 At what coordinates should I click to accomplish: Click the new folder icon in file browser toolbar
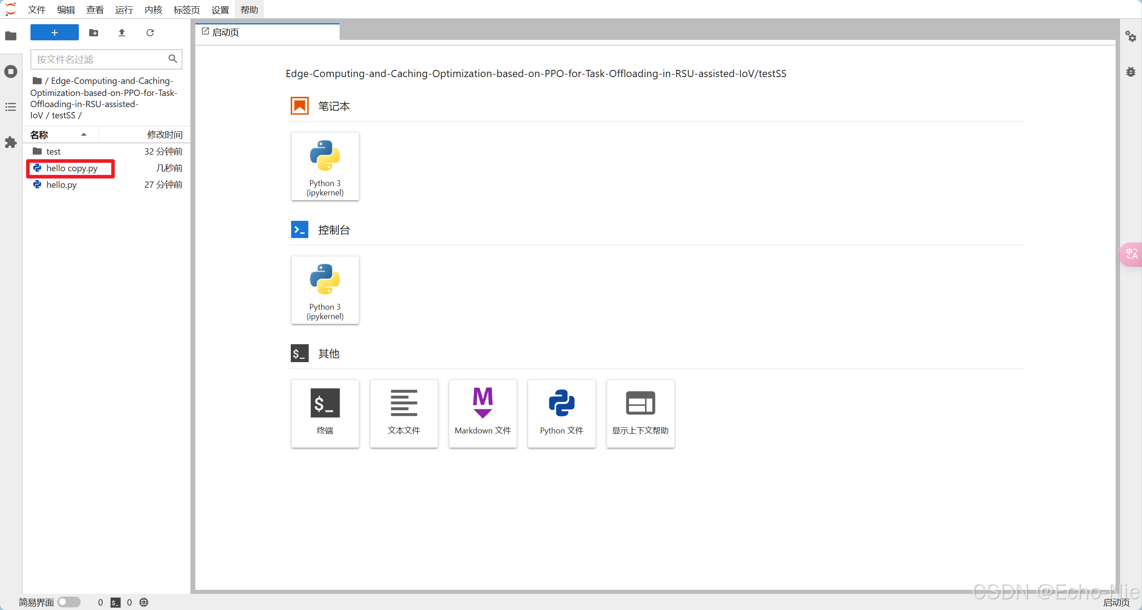(x=94, y=33)
